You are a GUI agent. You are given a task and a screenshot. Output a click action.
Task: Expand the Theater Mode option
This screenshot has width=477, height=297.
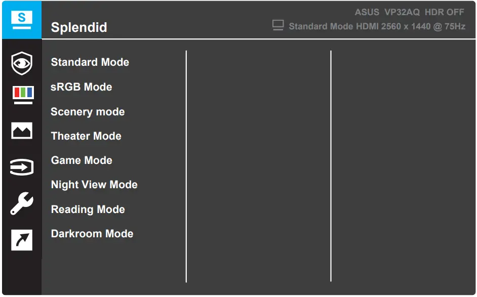tap(86, 136)
